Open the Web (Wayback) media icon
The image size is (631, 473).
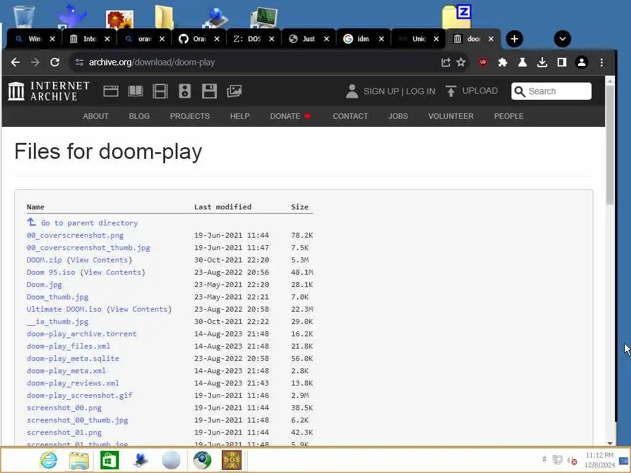111,91
